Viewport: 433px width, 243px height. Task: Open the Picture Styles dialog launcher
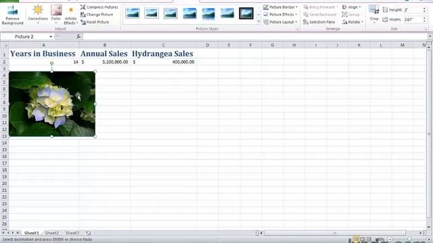pyautogui.click(x=297, y=29)
